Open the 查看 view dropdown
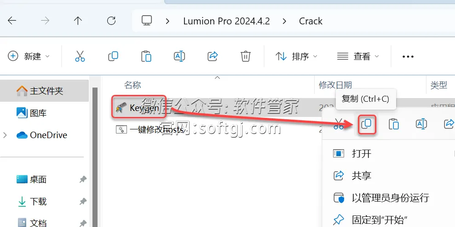Viewport: 455px width, 227px height. (x=358, y=56)
